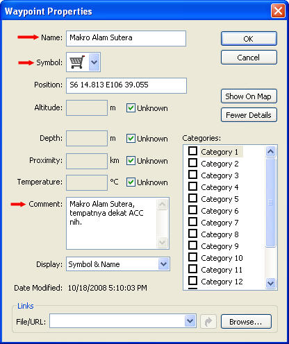Uncheck the Proximity Unknown checkbox
The height and width of the screenshot is (344, 289).
pyautogui.click(x=131, y=160)
